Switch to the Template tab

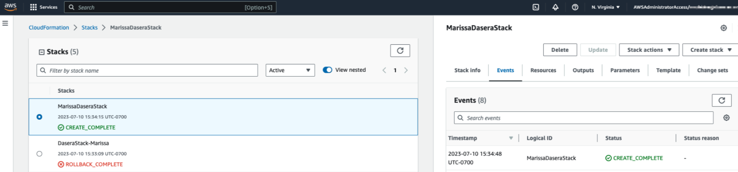click(x=668, y=71)
